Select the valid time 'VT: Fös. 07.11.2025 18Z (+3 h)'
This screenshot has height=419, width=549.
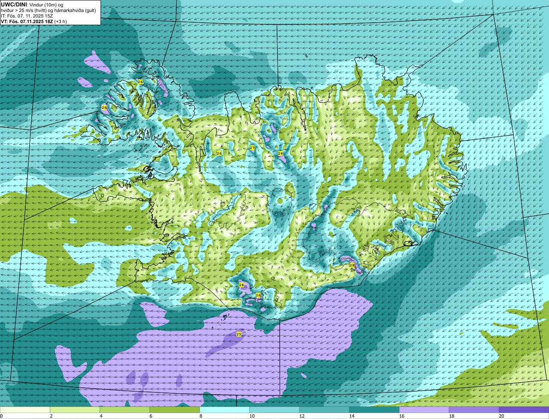coord(34,21)
